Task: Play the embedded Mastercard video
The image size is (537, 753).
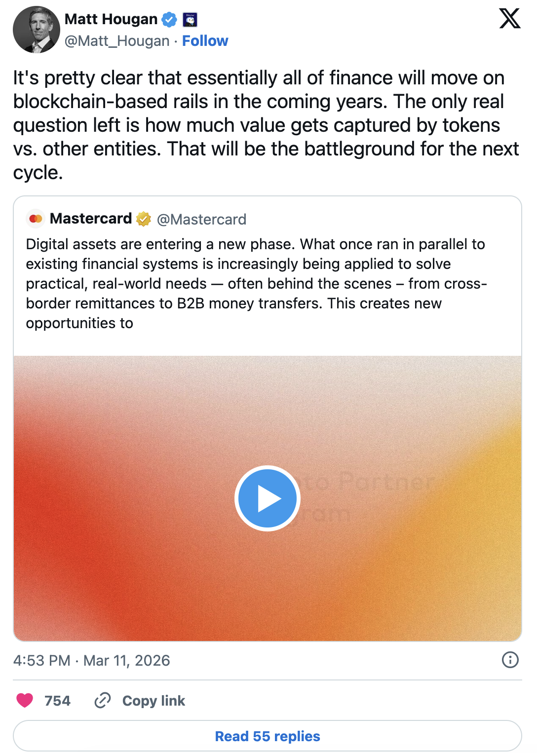Action: click(x=267, y=498)
